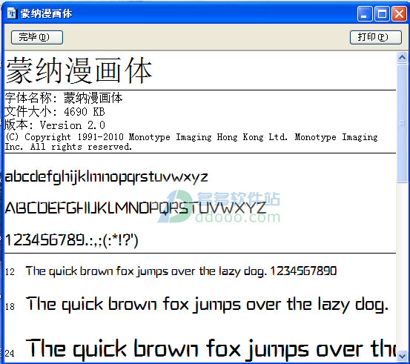Click the vertical scrollbar thumb
Image resolution: width=410 pixels, height=364 pixels.
pyautogui.click(x=402, y=123)
